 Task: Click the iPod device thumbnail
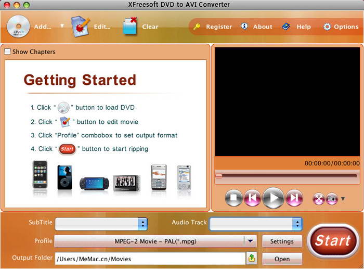point(64,177)
